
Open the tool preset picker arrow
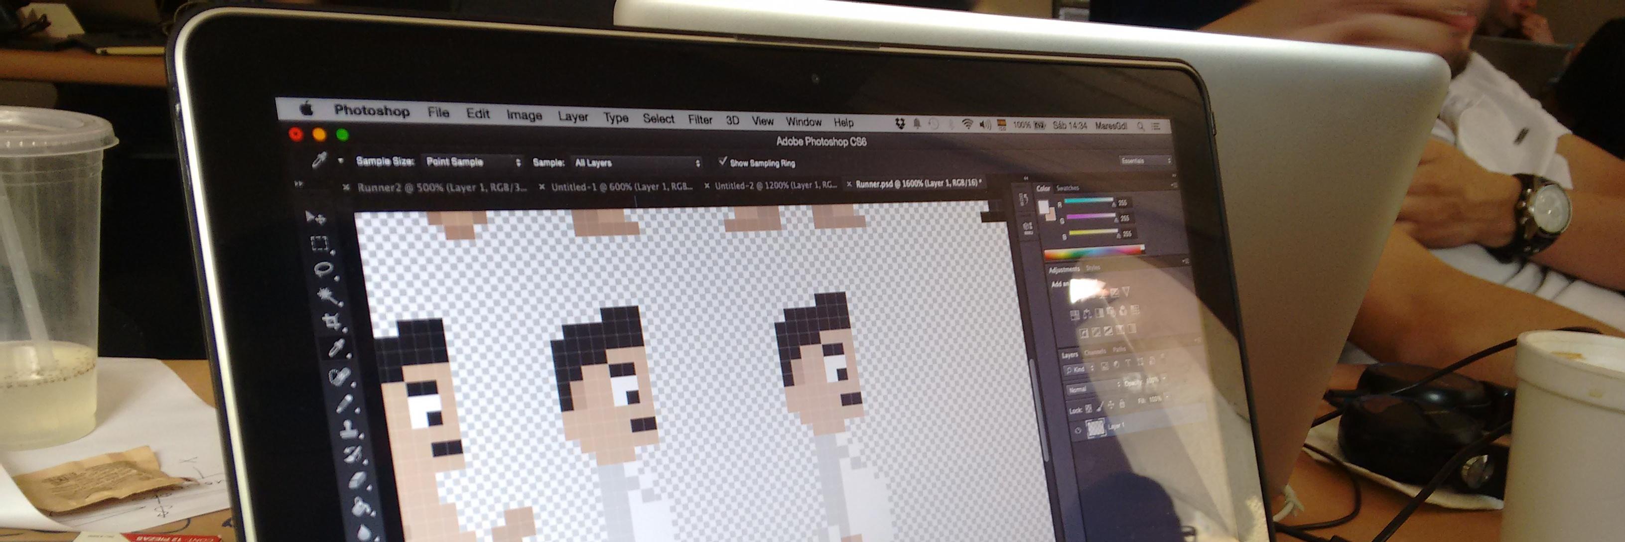[341, 161]
